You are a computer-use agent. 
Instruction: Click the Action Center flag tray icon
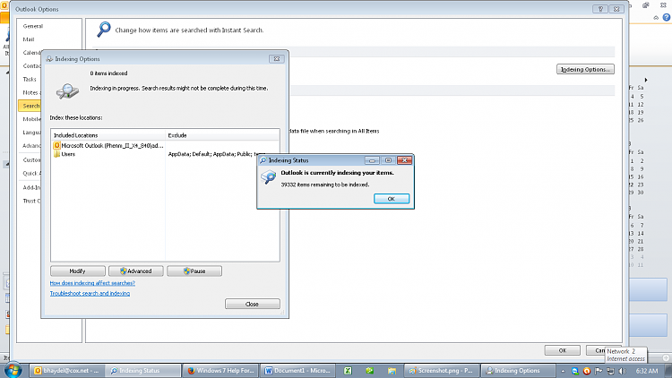[599, 371]
